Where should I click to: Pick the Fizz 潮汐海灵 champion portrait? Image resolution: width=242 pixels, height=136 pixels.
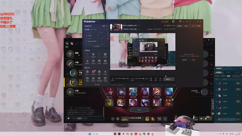133,92
